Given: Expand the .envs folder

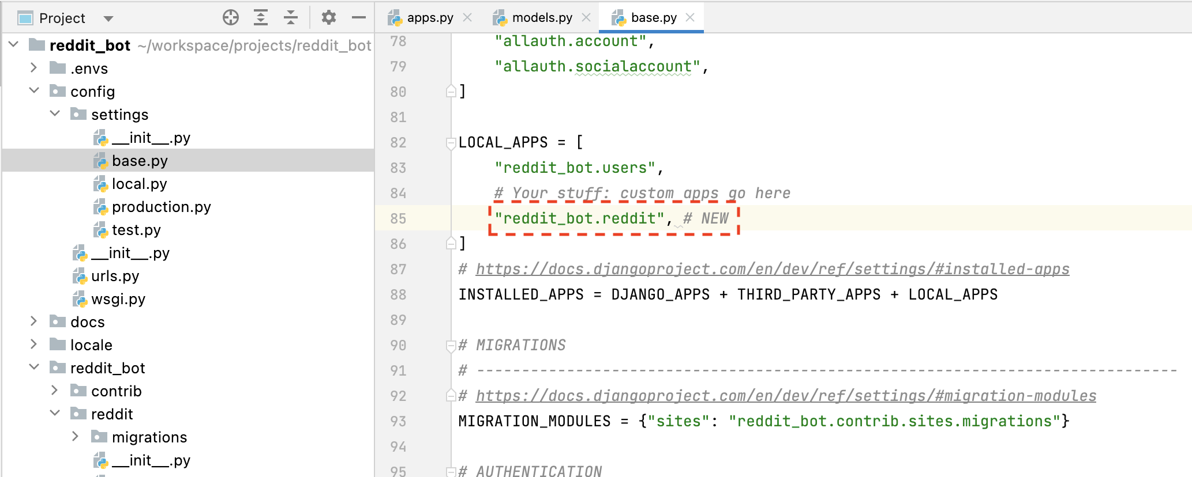Looking at the screenshot, I should pos(33,68).
